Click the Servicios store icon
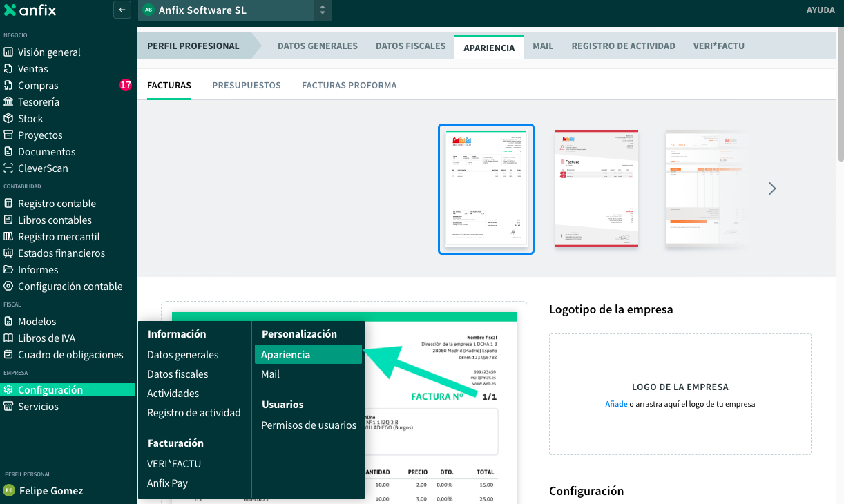The height and width of the screenshot is (504, 844). [8, 407]
